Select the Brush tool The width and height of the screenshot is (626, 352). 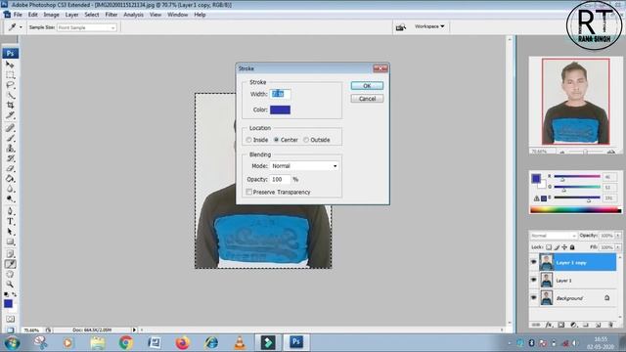tap(10, 139)
